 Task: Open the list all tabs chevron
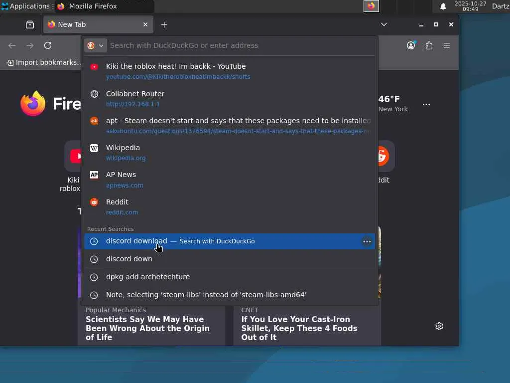[x=384, y=24]
